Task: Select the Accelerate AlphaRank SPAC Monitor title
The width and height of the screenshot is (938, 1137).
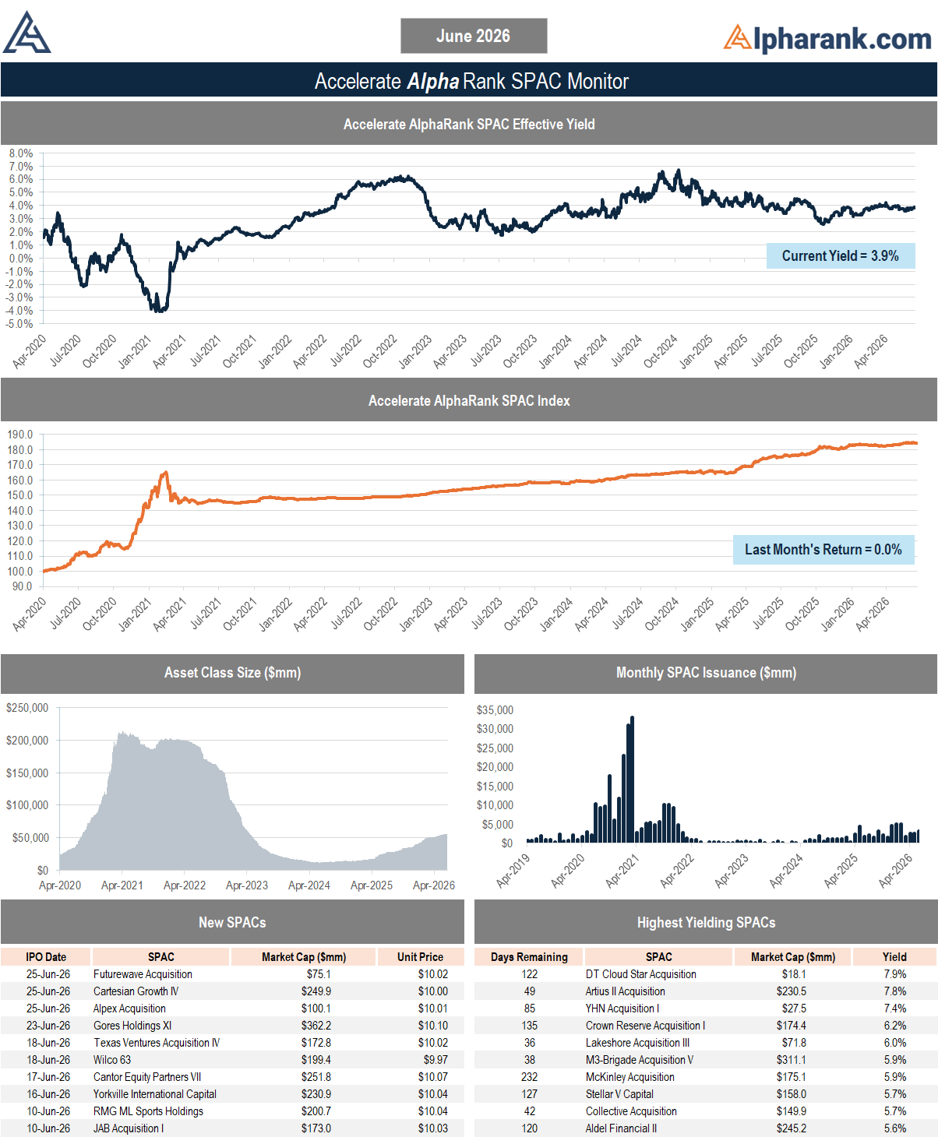Action: tap(471, 81)
